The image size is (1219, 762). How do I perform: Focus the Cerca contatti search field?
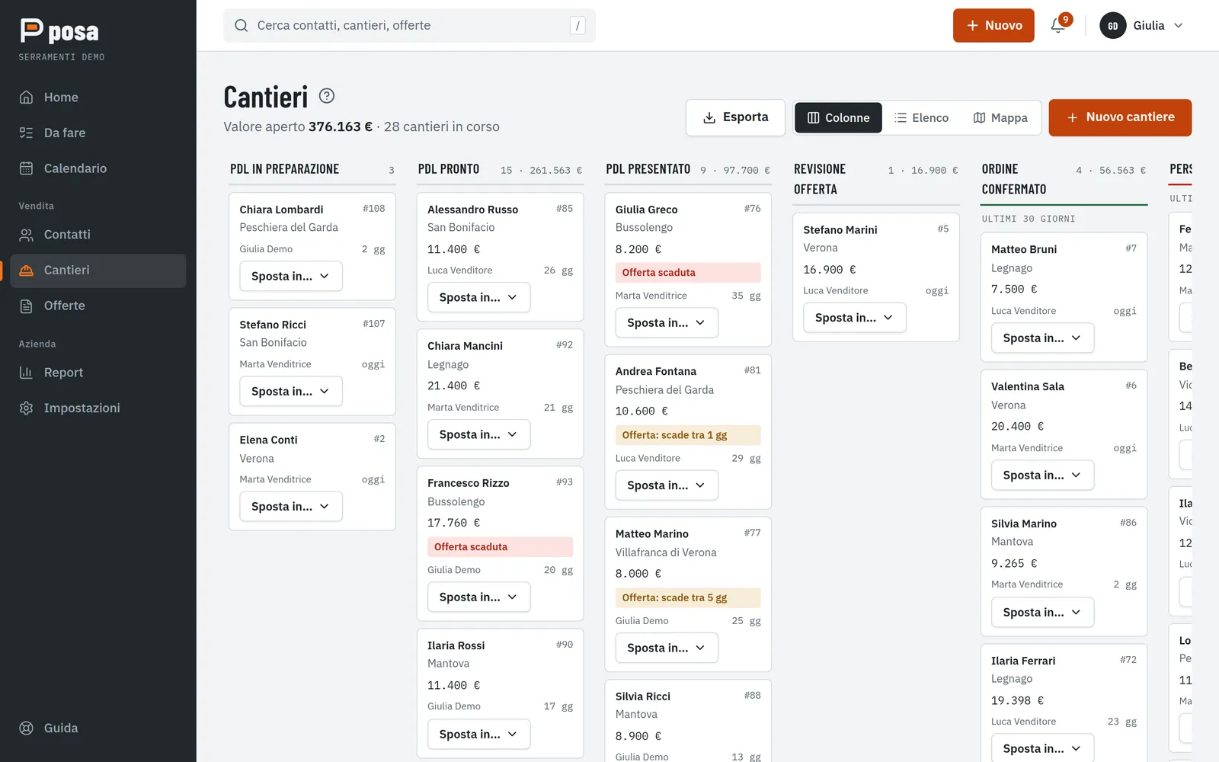(410, 25)
